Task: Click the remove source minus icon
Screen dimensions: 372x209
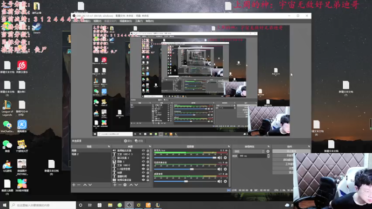Action: [x=120, y=184]
